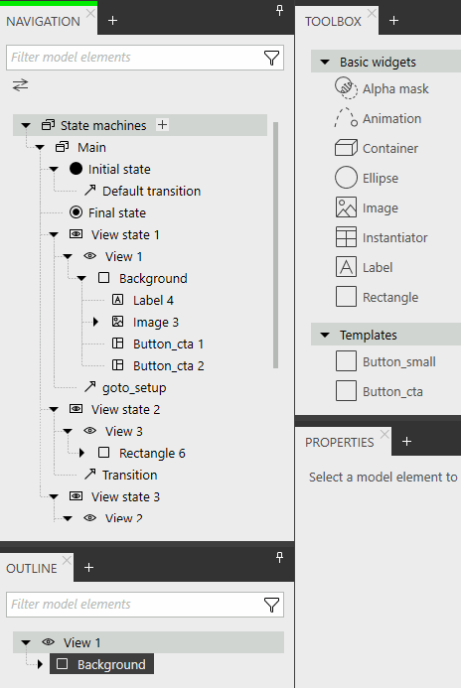
Task: Pin the Outline panel
Action: (279, 557)
